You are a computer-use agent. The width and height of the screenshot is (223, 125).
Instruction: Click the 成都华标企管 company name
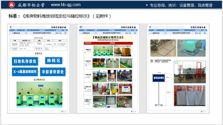pos(32,5)
